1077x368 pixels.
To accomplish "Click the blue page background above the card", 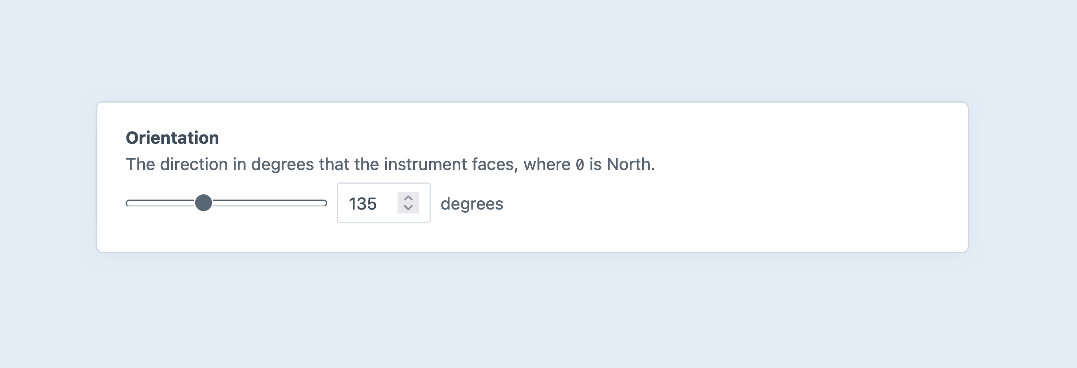I will tap(538, 50).
